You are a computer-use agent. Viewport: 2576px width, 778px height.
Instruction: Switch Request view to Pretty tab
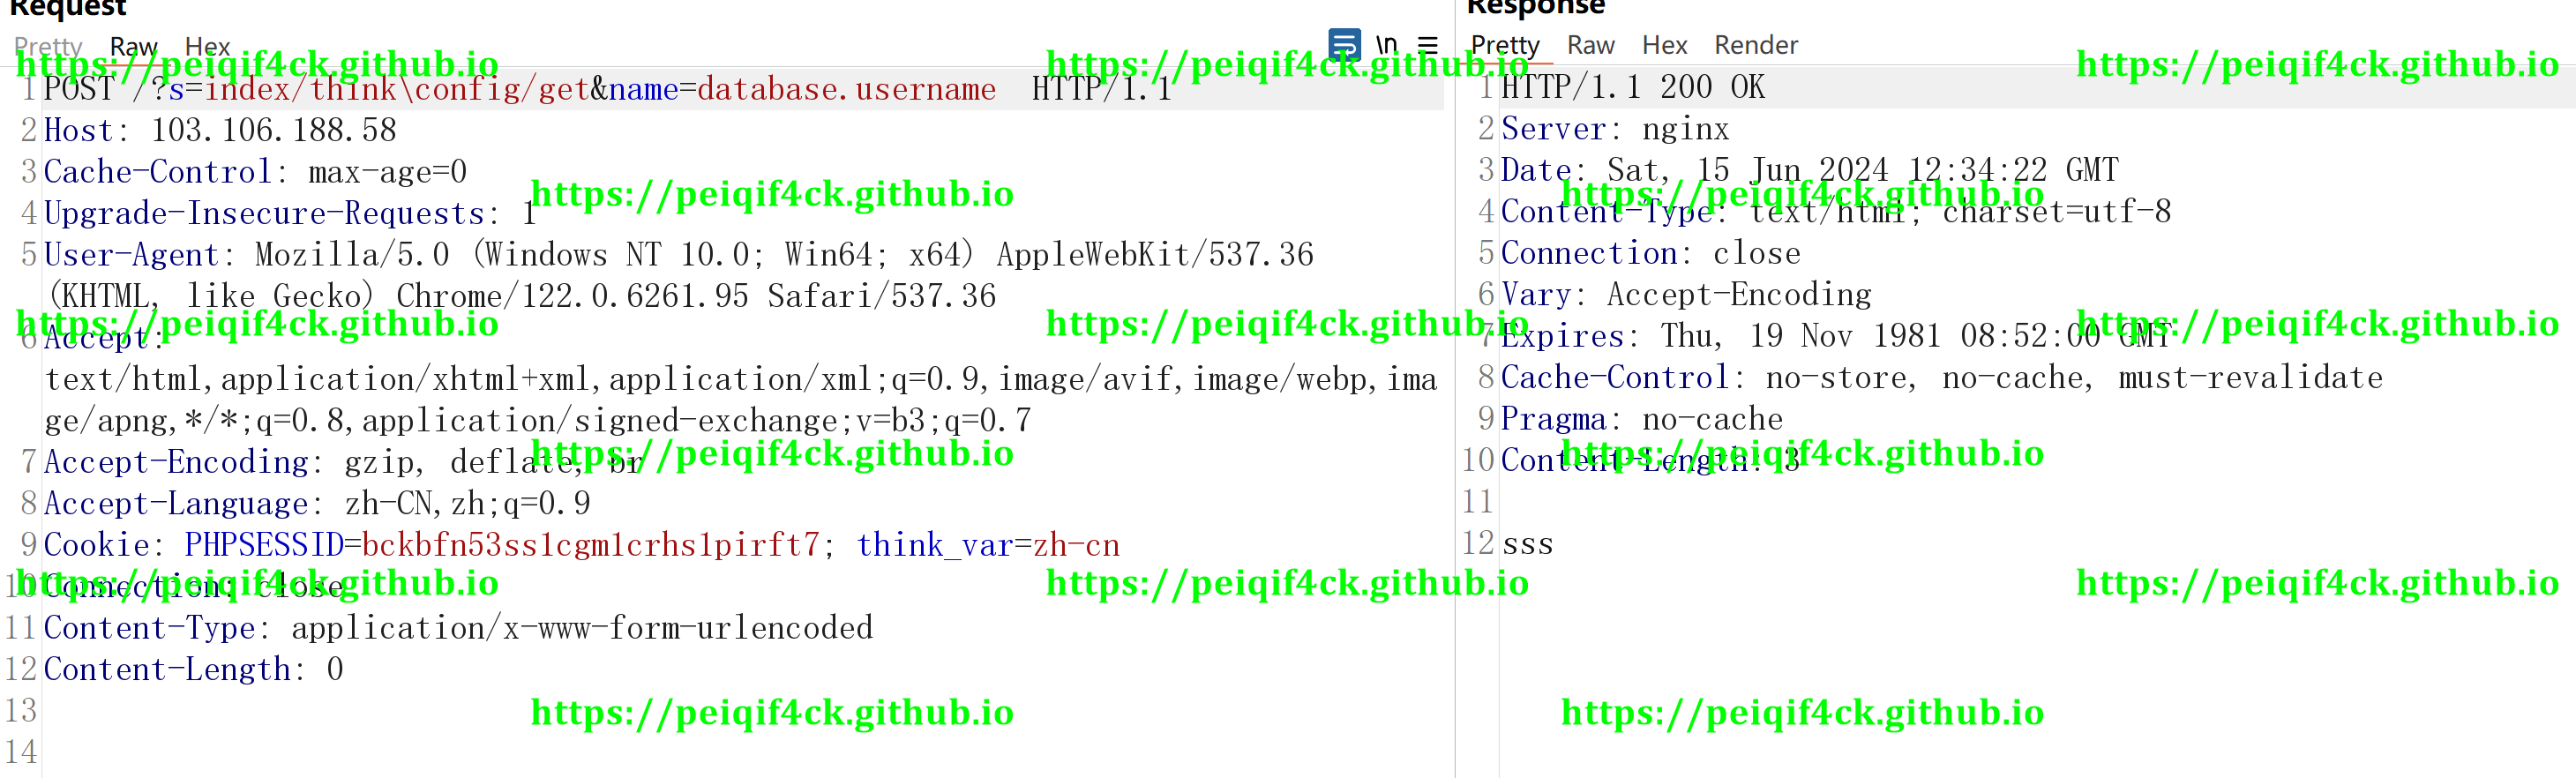[48, 46]
